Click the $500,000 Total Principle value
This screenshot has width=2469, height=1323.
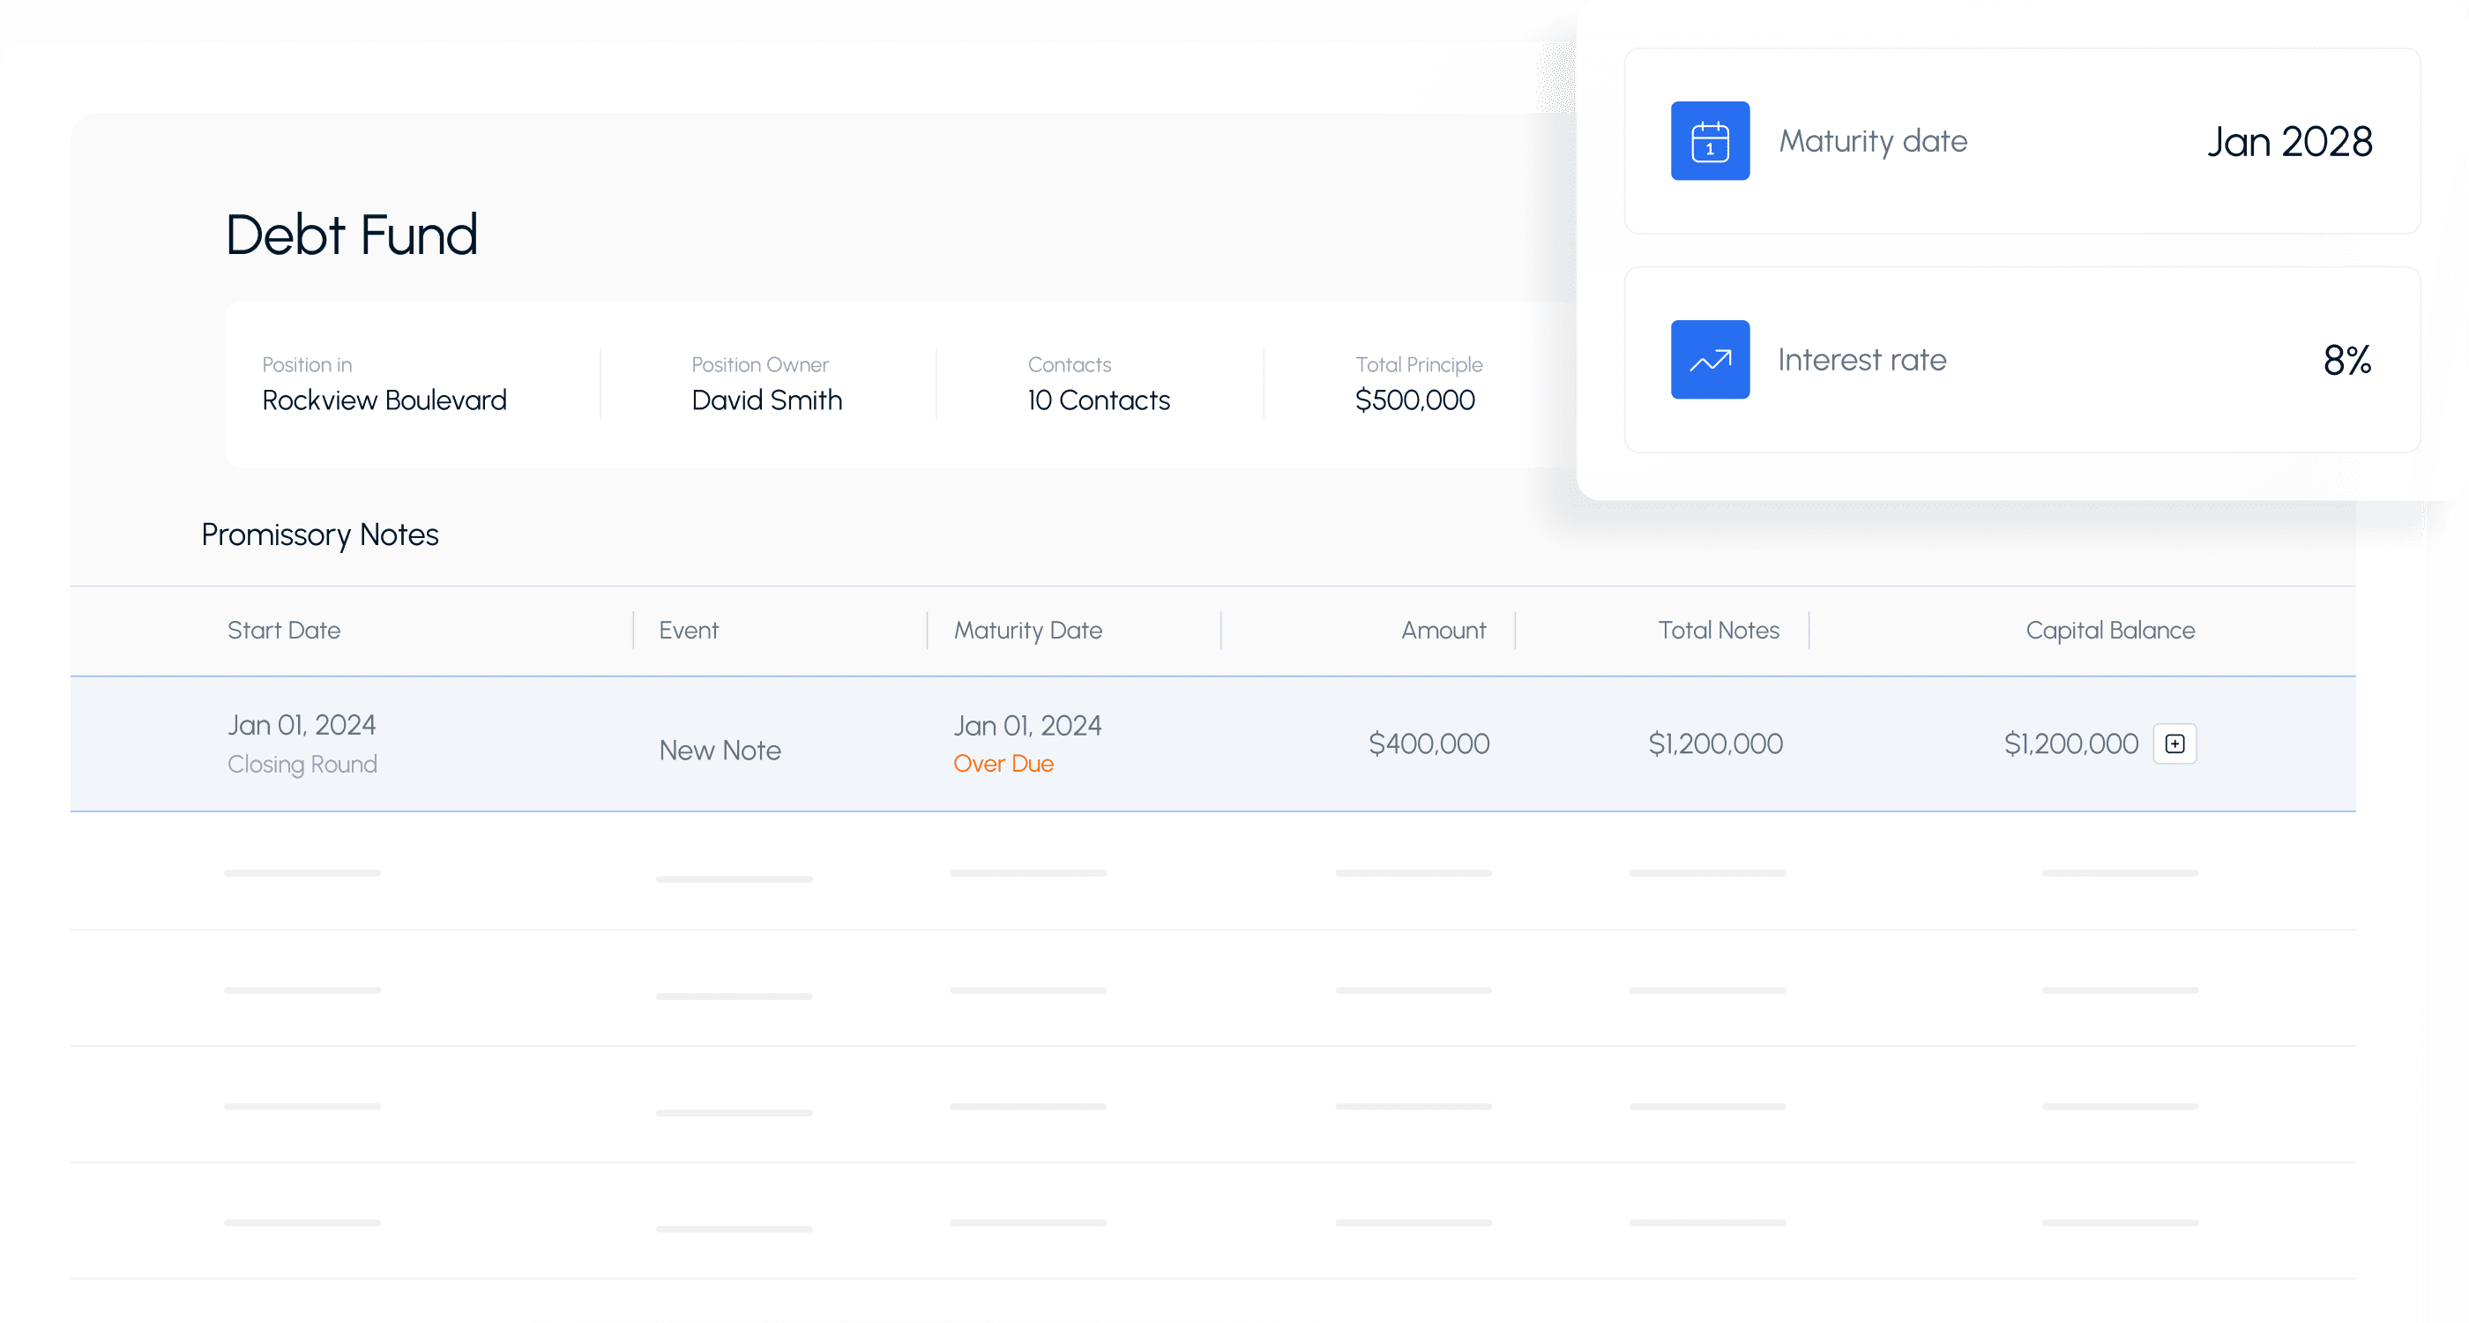coord(1414,400)
